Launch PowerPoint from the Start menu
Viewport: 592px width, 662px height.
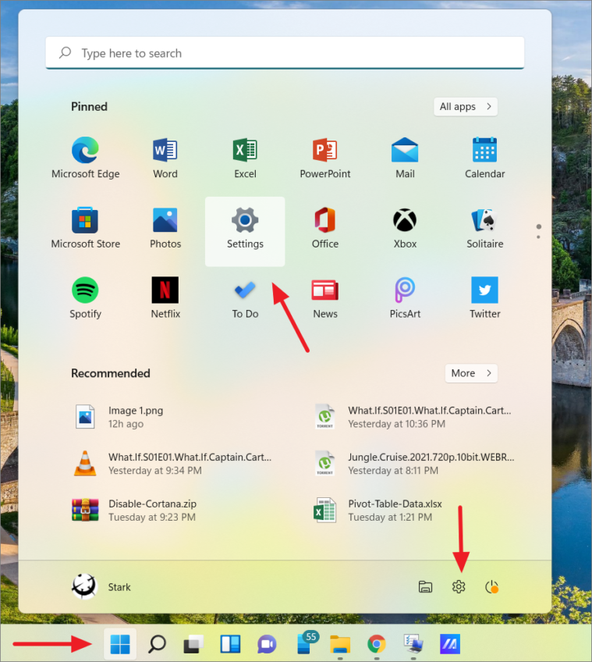pos(325,158)
